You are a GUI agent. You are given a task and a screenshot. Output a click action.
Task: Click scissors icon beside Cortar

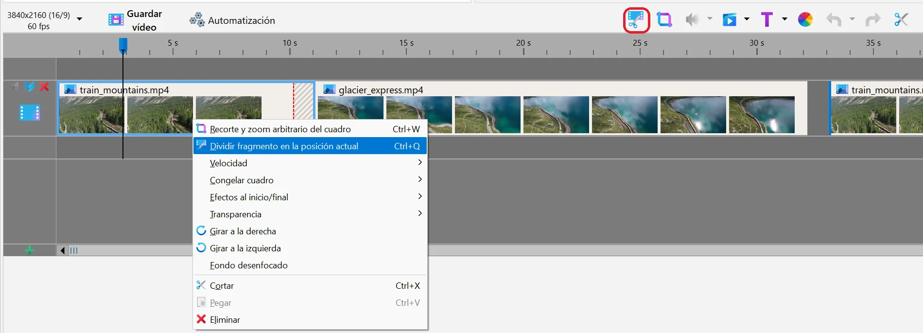(201, 285)
